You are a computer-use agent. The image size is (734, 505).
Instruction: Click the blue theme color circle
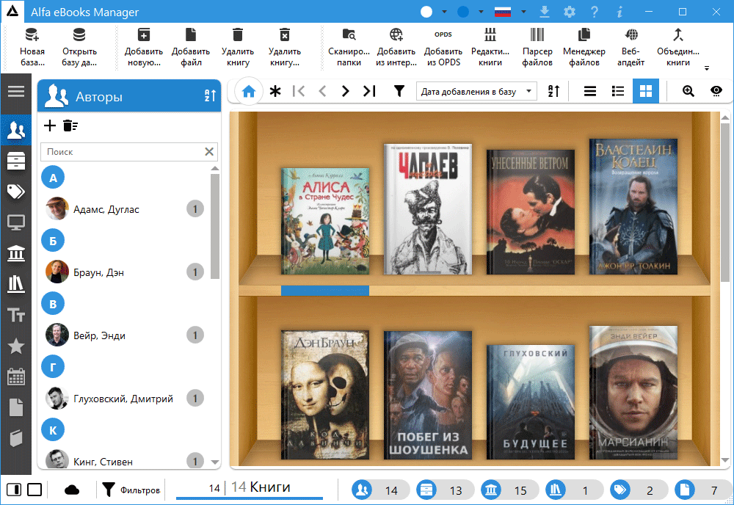463,12
